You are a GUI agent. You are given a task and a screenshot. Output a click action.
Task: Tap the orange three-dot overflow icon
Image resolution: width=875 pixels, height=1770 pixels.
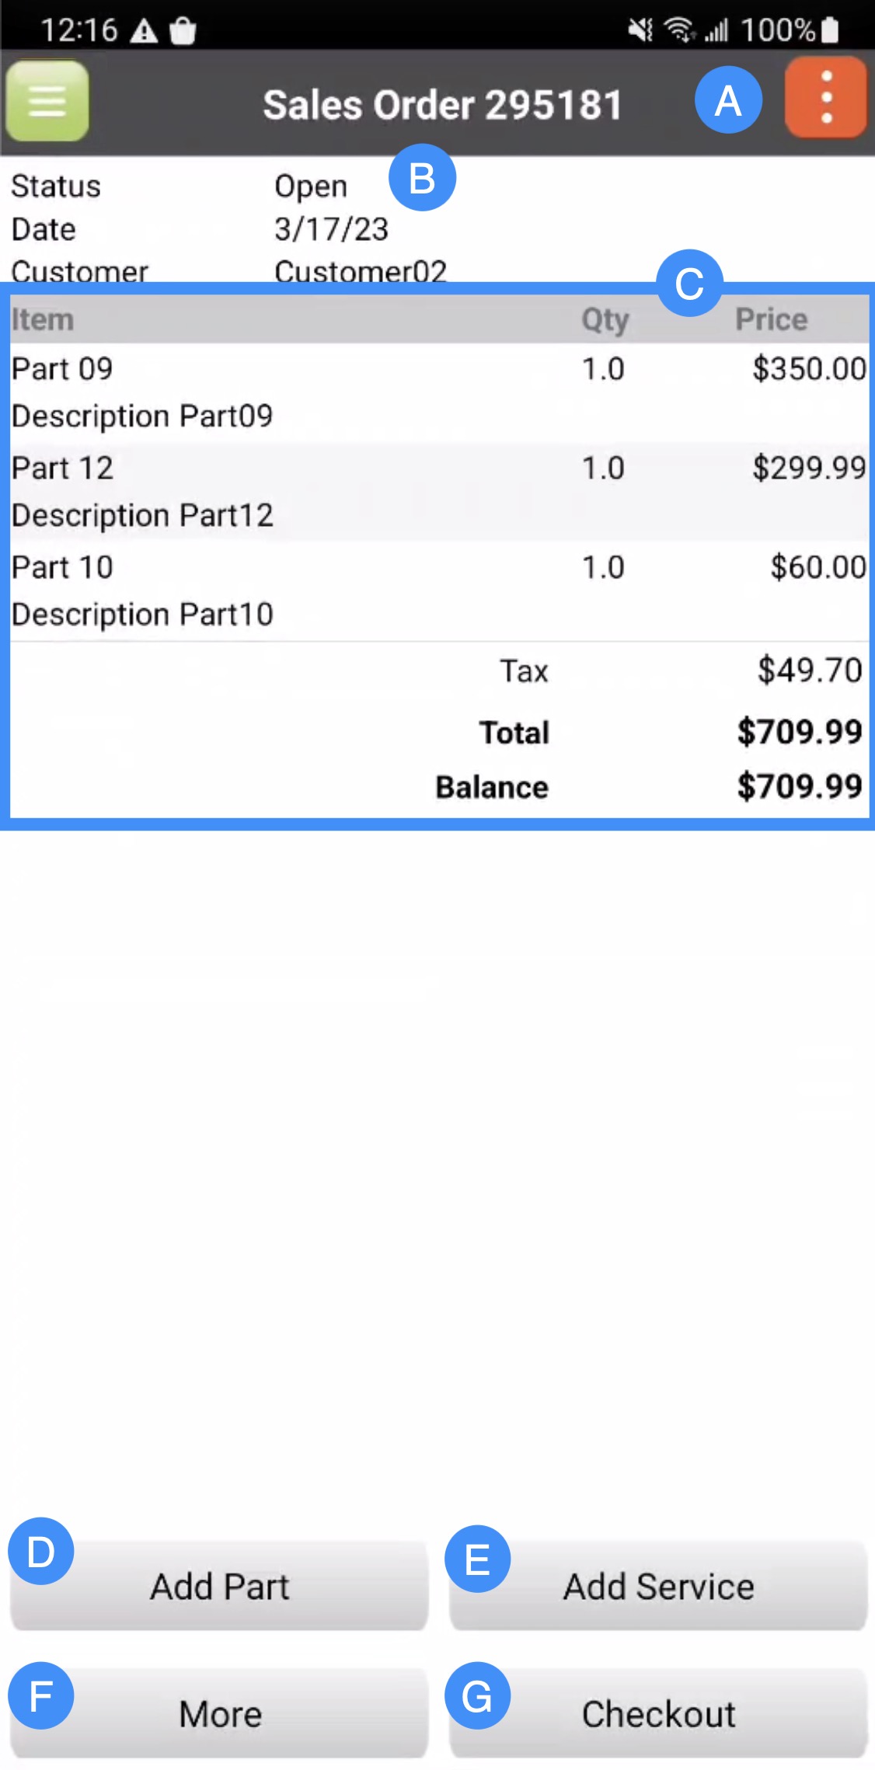click(826, 98)
